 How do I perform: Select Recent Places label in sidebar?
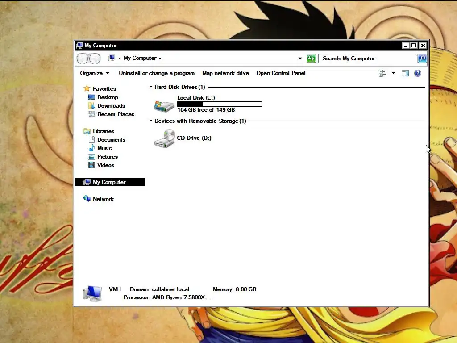click(116, 114)
